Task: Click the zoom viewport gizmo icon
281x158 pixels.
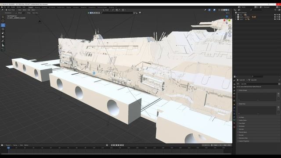Action: [x=230, y=26]
